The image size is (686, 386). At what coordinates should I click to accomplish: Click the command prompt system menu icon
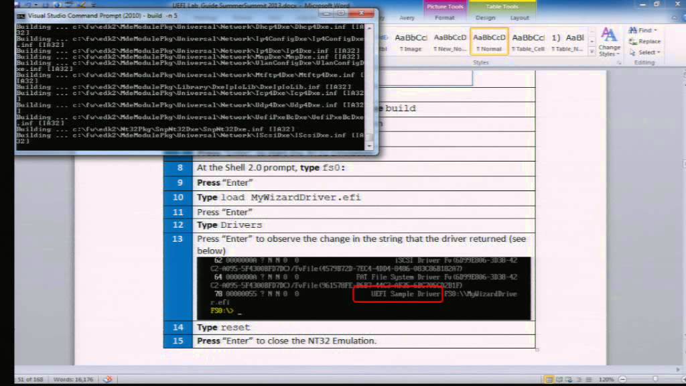[21, 16]
